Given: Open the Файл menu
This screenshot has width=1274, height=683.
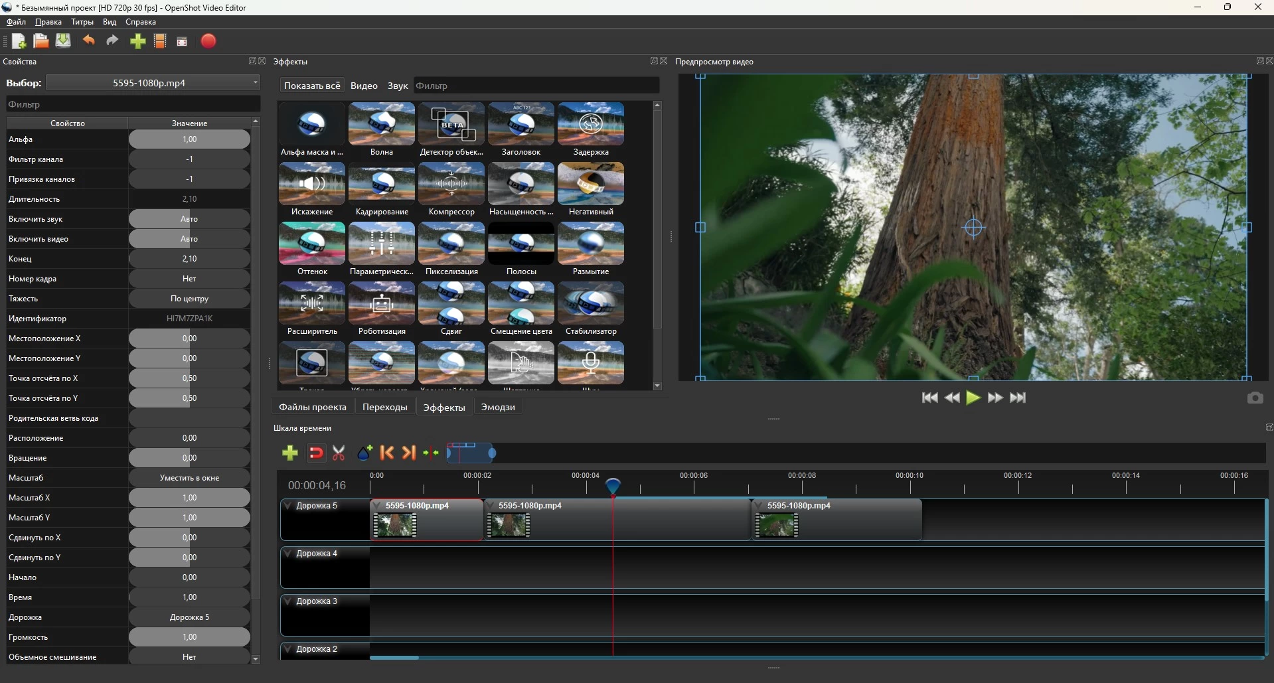Looking at the screenshot, I should (x=16, y=22).
